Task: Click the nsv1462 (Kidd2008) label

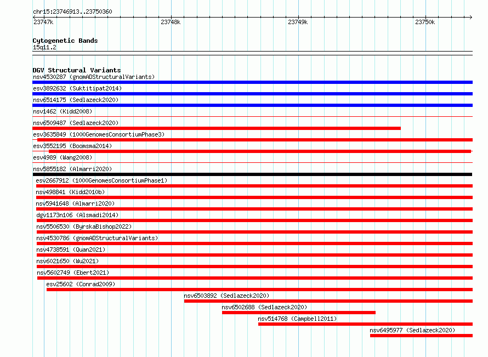Action: [63, 111]
